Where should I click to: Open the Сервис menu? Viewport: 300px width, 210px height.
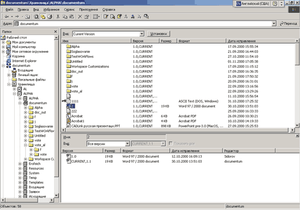[69, 10]
